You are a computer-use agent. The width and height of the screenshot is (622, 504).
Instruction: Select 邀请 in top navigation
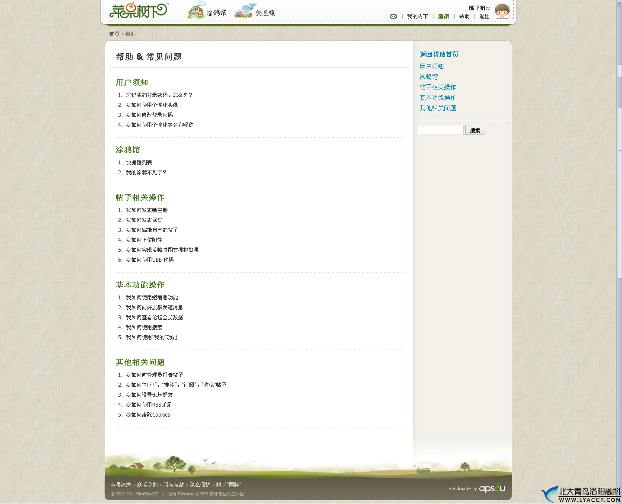tap(443, 16)
